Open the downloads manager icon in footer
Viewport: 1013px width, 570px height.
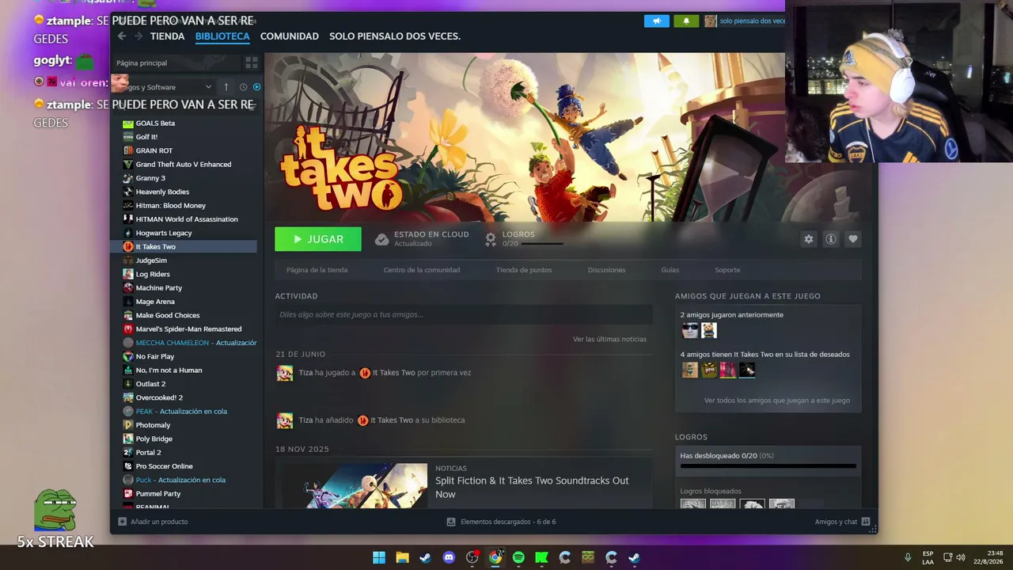point(451,522)
